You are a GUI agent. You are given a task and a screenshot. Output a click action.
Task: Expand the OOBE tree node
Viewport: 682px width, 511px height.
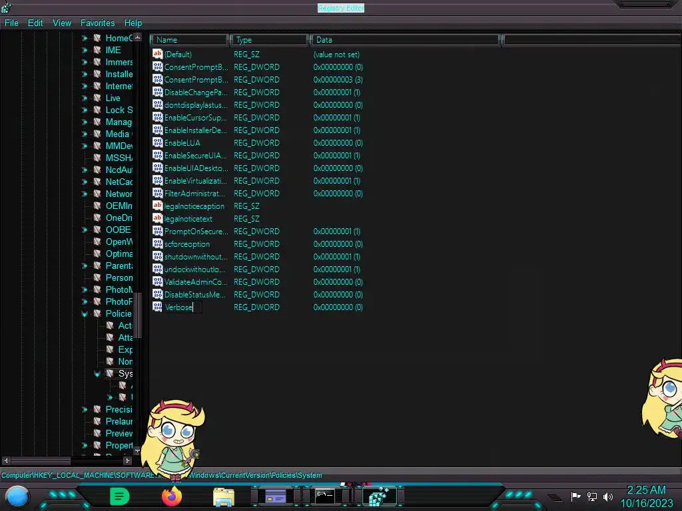[x=85, y=230]
